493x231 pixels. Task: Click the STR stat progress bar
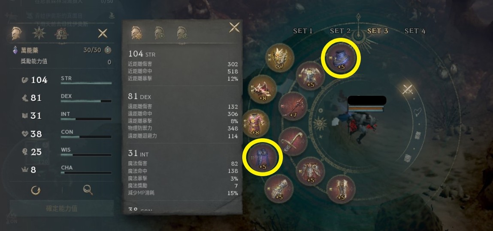86,83
